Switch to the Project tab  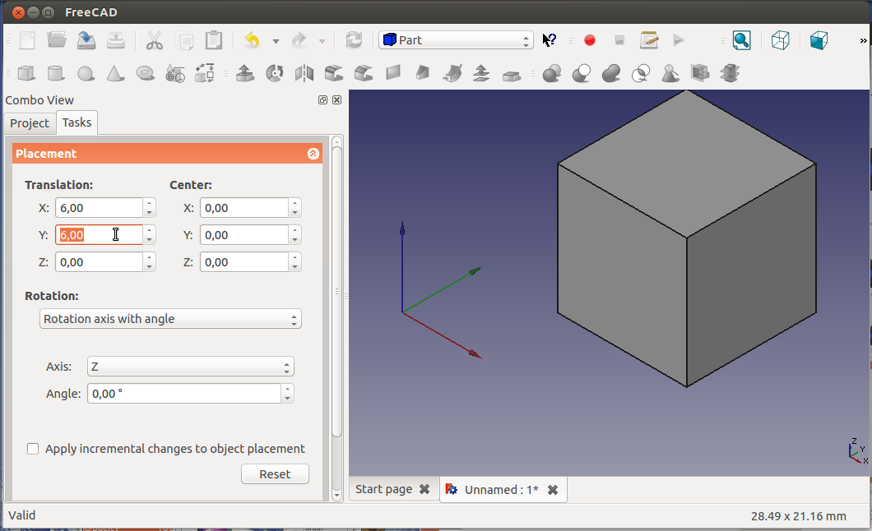[x=30, y=123]
